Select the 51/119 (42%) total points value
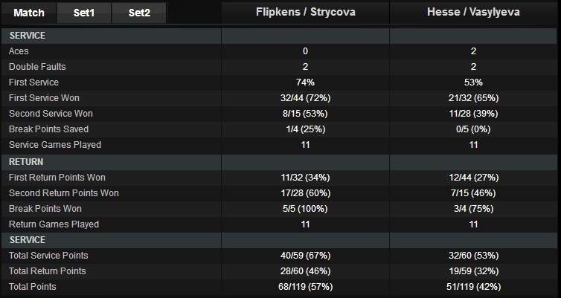Image resolution: width=561 pixels, height=298 pixels. pyautogui.click(x=474, y=287)
